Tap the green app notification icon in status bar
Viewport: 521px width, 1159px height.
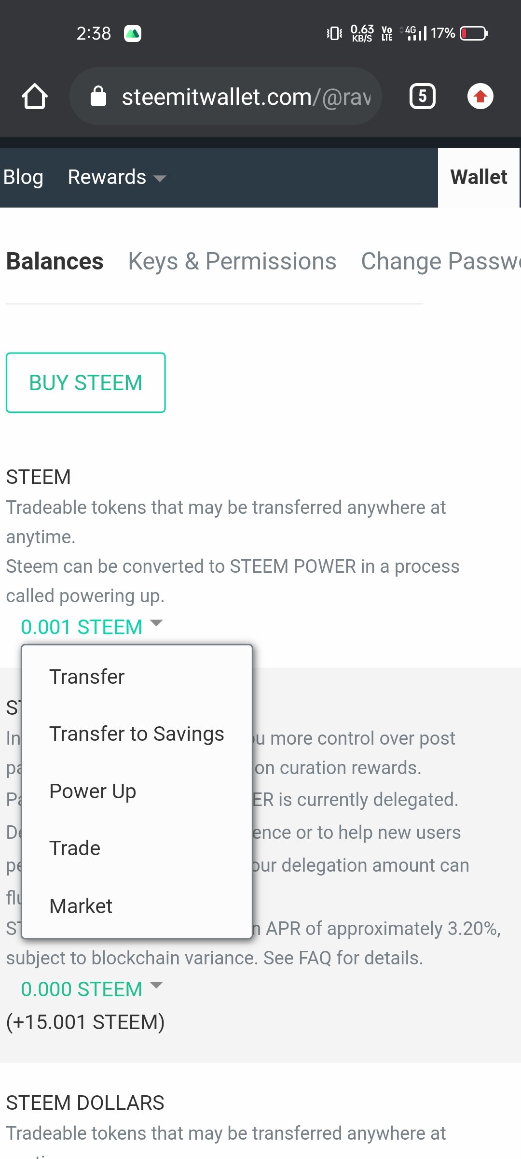(x=132, y=33)
